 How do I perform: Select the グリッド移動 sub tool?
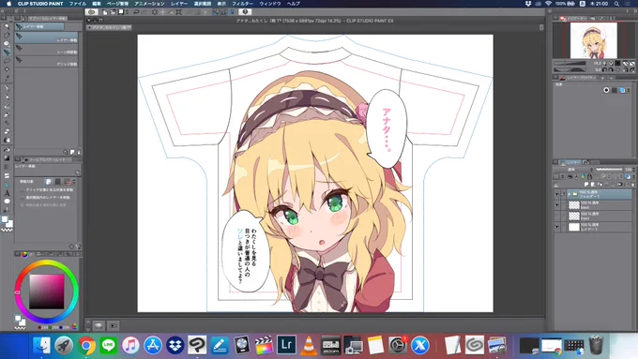(46, 62)
